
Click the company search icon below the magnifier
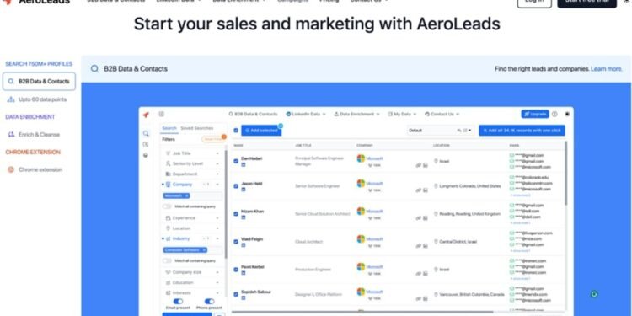146,144
